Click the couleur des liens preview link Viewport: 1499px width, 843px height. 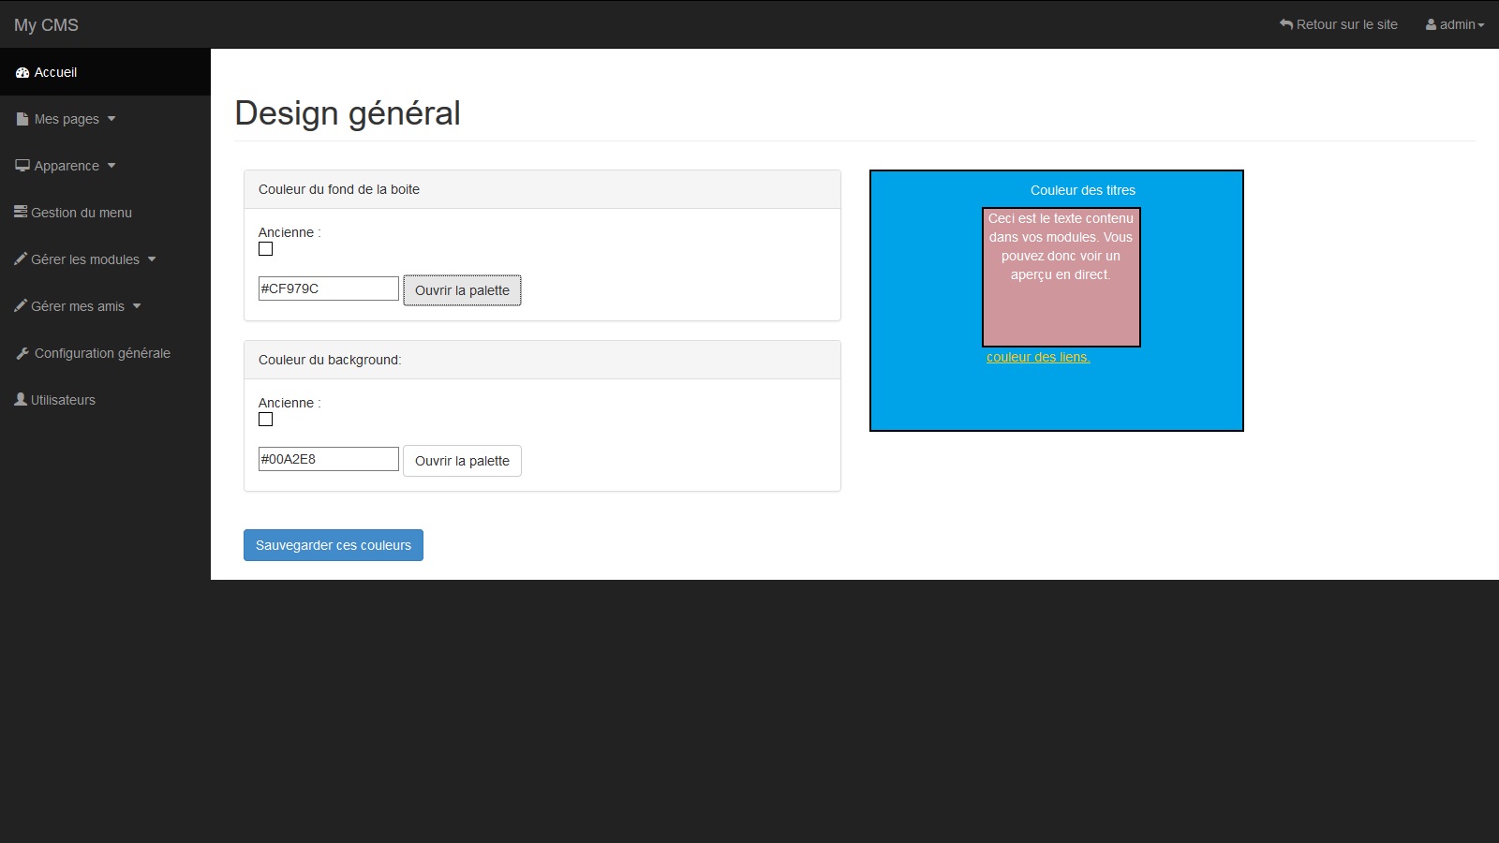(1038, 357)
